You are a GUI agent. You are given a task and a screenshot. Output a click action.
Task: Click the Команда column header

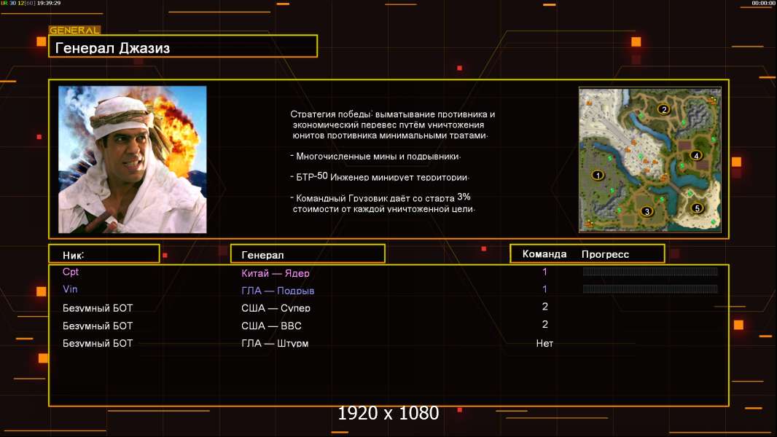(544, 254)
